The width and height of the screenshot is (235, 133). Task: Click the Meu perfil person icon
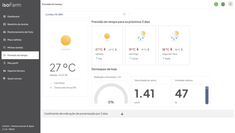(x=4, y=63)
